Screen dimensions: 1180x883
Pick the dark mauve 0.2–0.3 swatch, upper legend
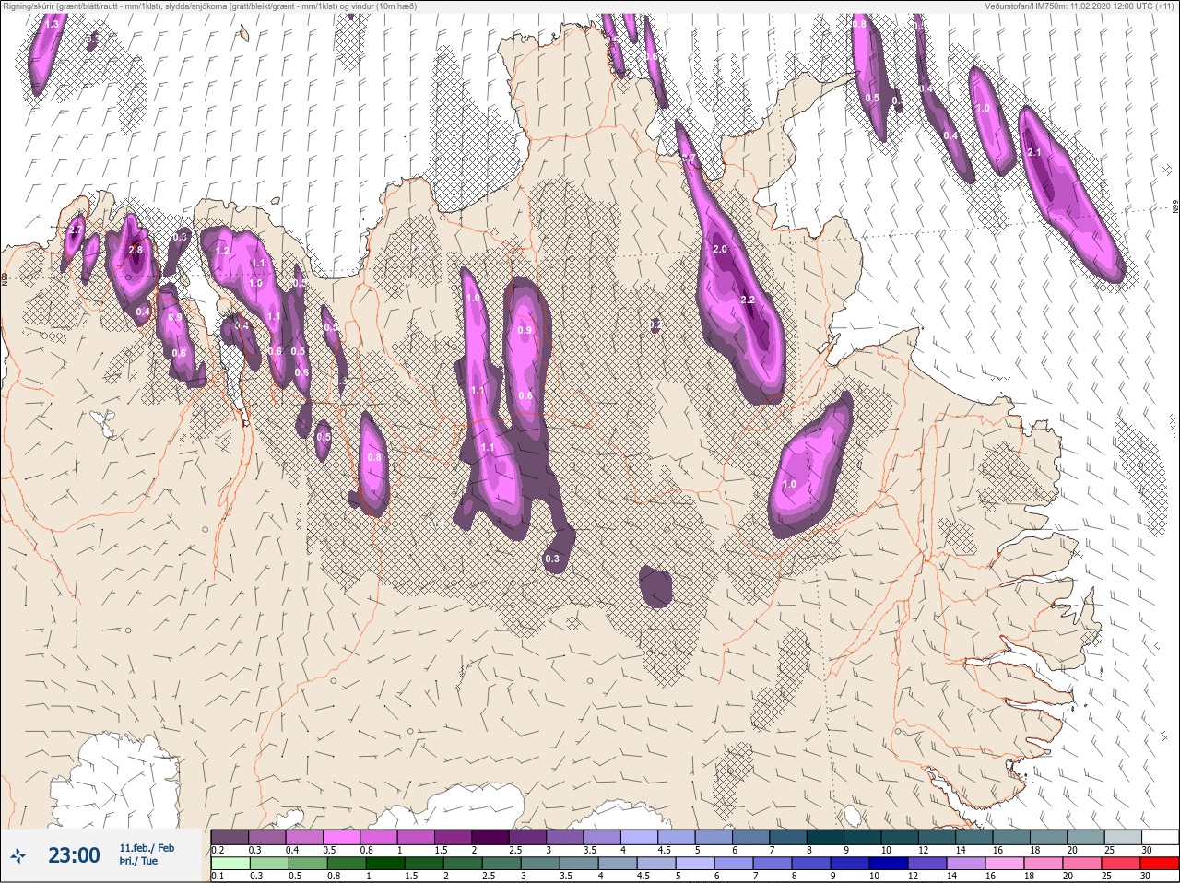(230, 837)
